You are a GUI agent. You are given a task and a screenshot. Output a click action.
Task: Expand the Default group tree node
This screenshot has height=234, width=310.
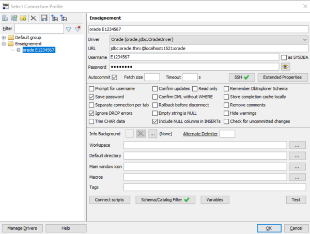click(4, 38)
